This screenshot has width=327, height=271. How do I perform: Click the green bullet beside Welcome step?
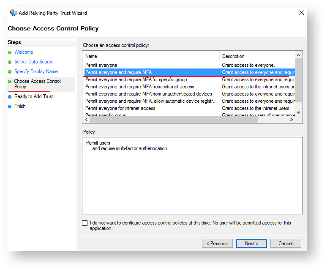10,52
